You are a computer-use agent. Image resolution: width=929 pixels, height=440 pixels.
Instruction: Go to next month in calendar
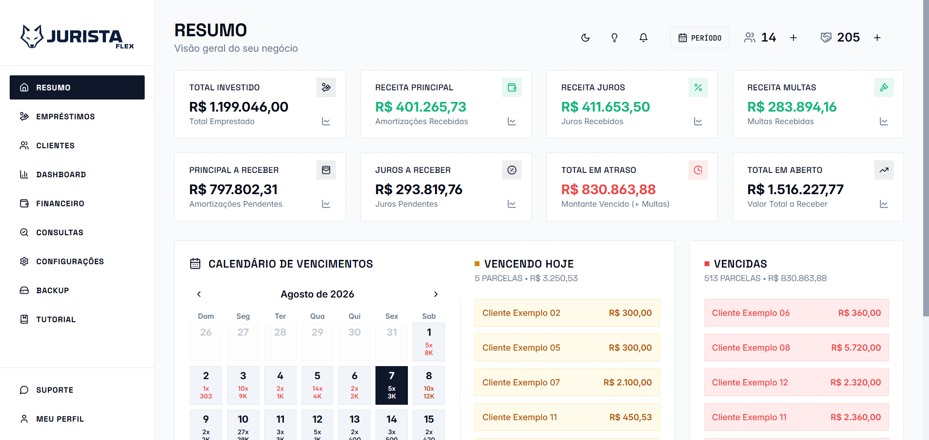[436, 294]
